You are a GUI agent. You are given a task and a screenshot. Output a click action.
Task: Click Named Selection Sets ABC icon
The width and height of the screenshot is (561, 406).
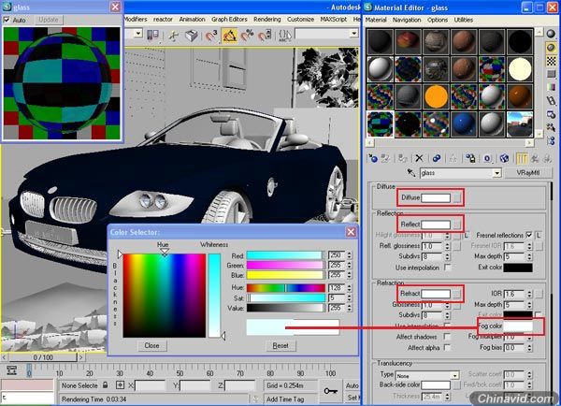tap(285, 35)
